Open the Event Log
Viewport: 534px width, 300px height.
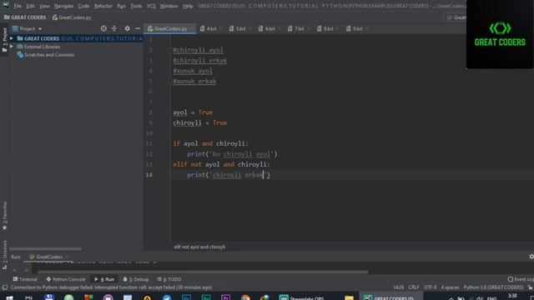521,279
